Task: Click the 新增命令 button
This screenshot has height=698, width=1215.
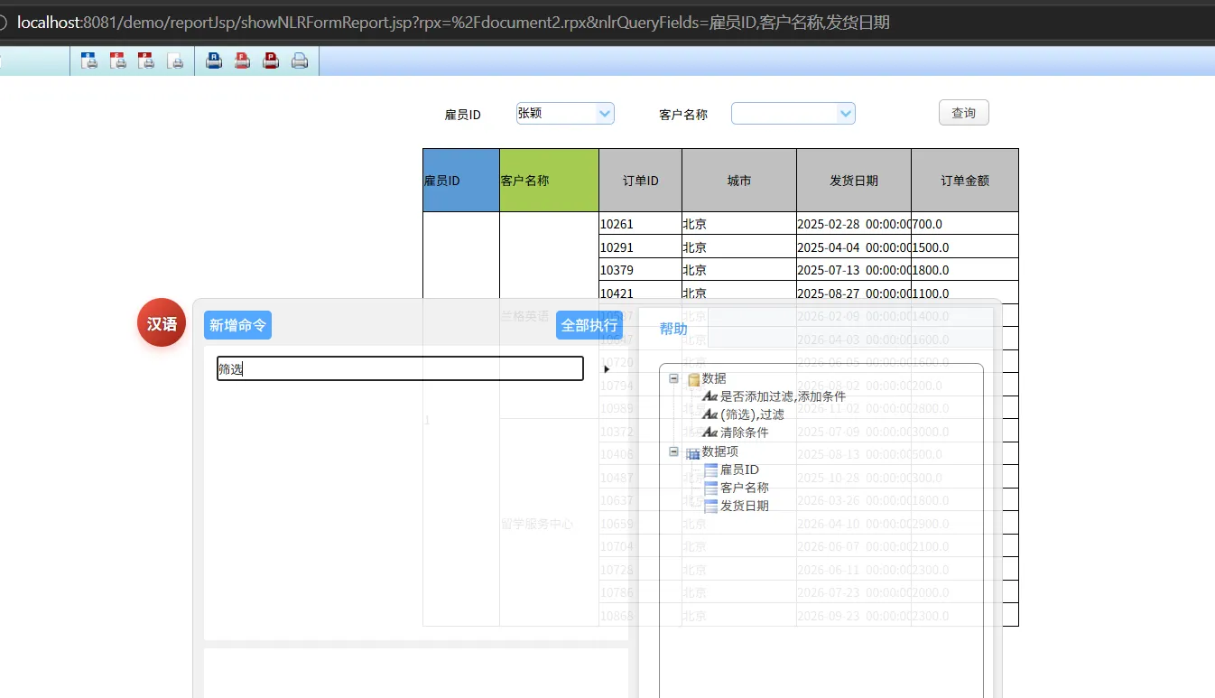Action: pyautogui.click(x=237, y=325)
